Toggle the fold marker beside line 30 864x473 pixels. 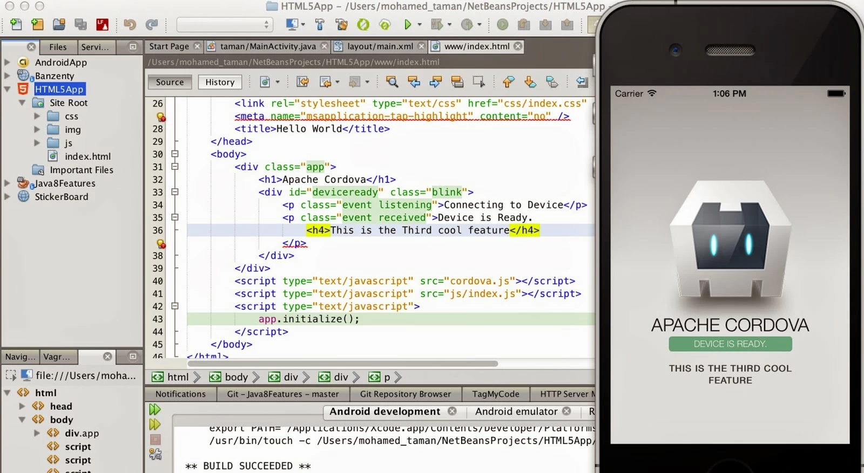click(x=175, y=154)
